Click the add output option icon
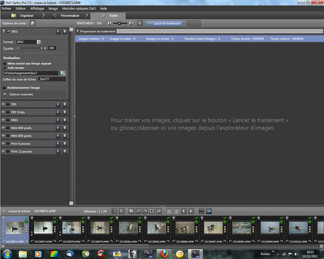This screenshot has height=259, width=324. [x=33, y=23]
